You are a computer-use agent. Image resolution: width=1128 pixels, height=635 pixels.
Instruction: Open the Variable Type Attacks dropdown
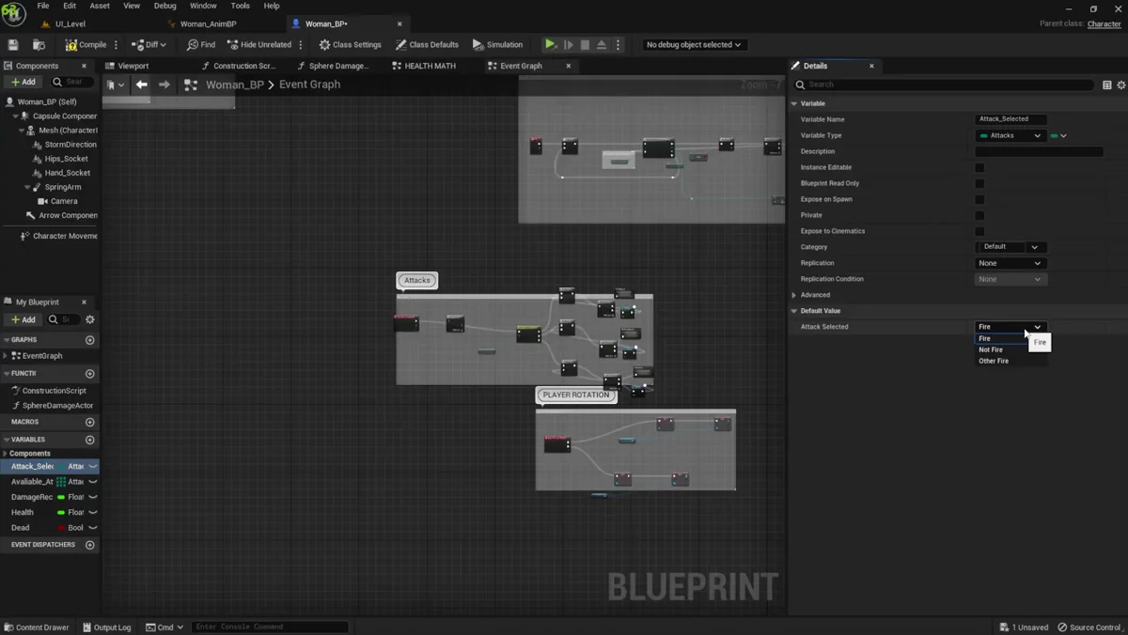tap(1010, 135)
